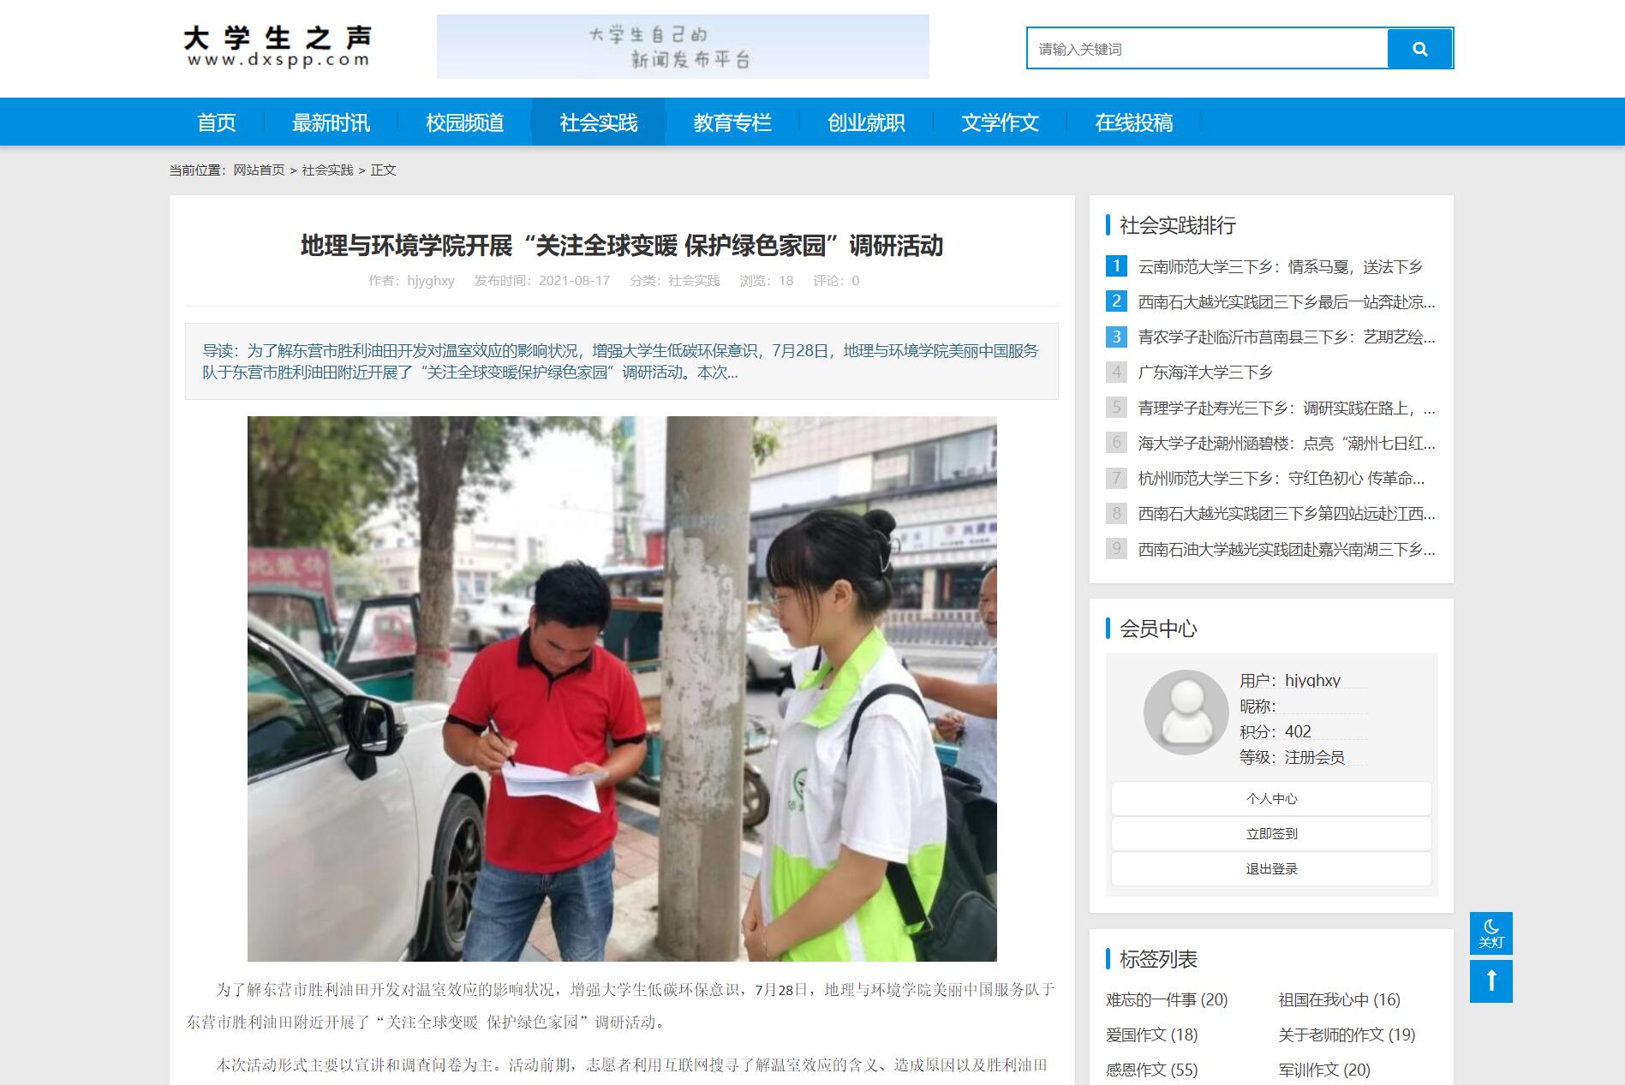Click the article title heading 地理与环境学院开展
The width and height of the screenshot is (1625, 1085).
pyautogui.click(x=621, y=246)
